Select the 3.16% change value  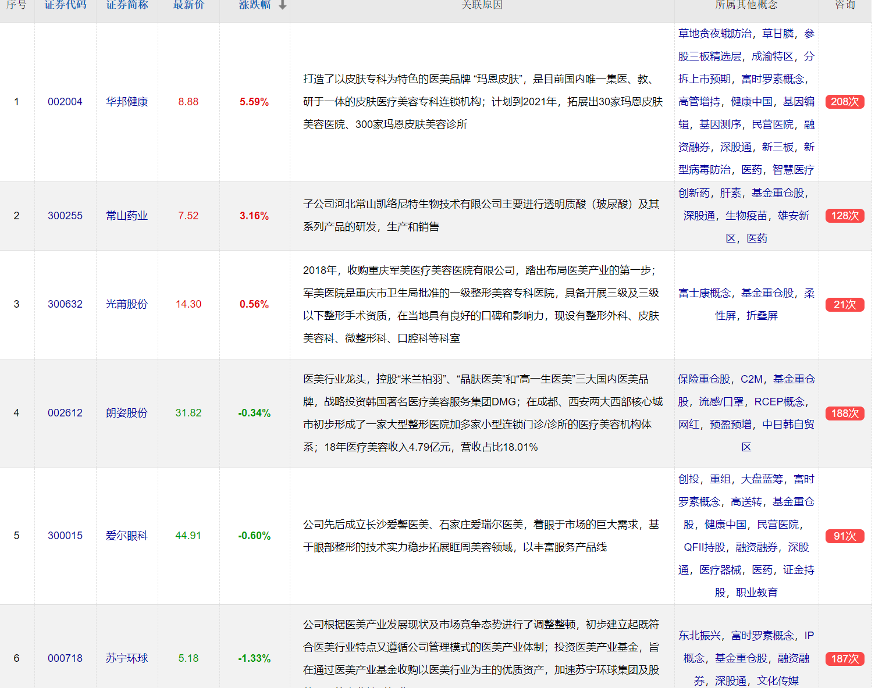pos(254,216)
